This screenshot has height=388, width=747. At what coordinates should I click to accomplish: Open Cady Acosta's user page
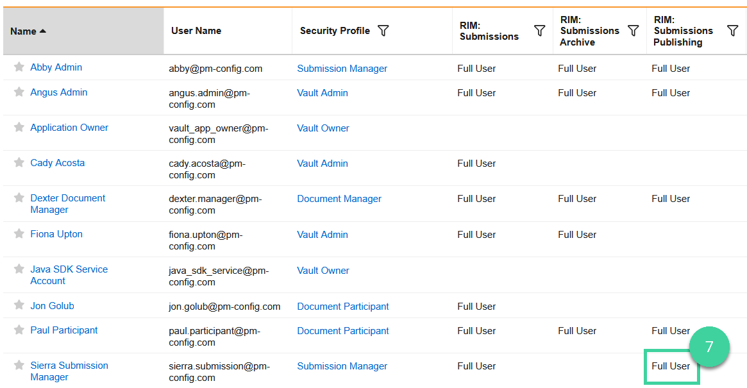(57, 162)
